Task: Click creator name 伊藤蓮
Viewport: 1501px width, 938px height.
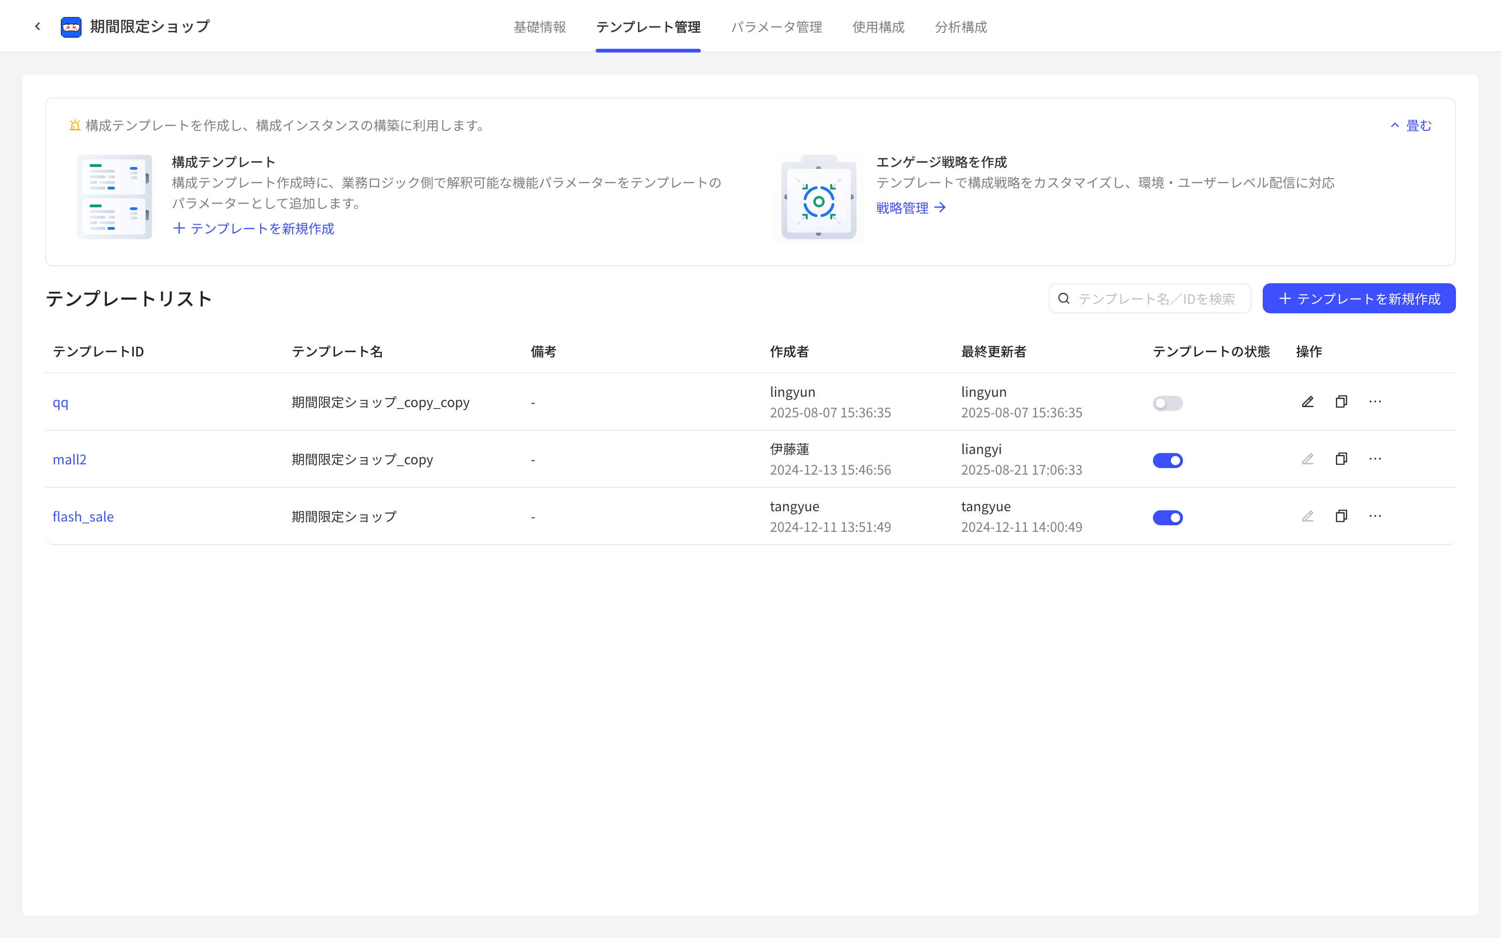Action: coord(789,449)
